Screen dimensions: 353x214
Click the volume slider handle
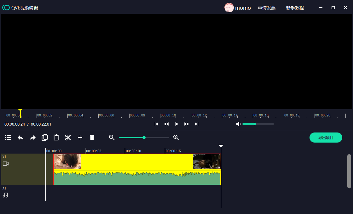(x=255, y=124)
